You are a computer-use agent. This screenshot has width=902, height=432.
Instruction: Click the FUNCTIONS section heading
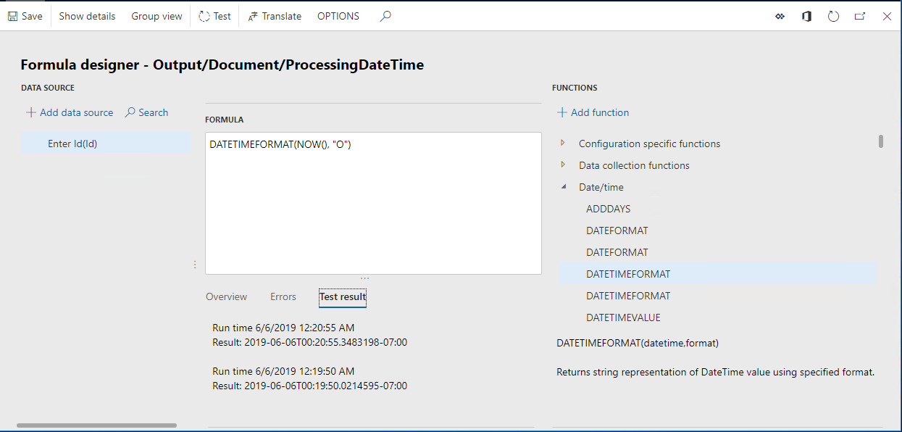click(x=575, y=88)
